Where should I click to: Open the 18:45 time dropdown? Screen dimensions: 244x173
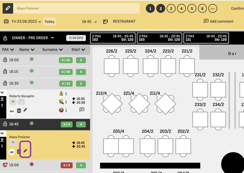pos(89,22)
